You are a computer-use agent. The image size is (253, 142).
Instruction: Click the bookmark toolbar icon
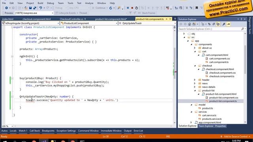tap(197, 8)
